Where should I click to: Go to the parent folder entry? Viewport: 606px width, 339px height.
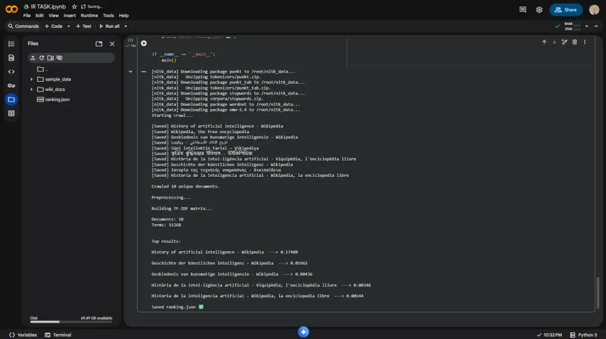(x=42, y=69)
